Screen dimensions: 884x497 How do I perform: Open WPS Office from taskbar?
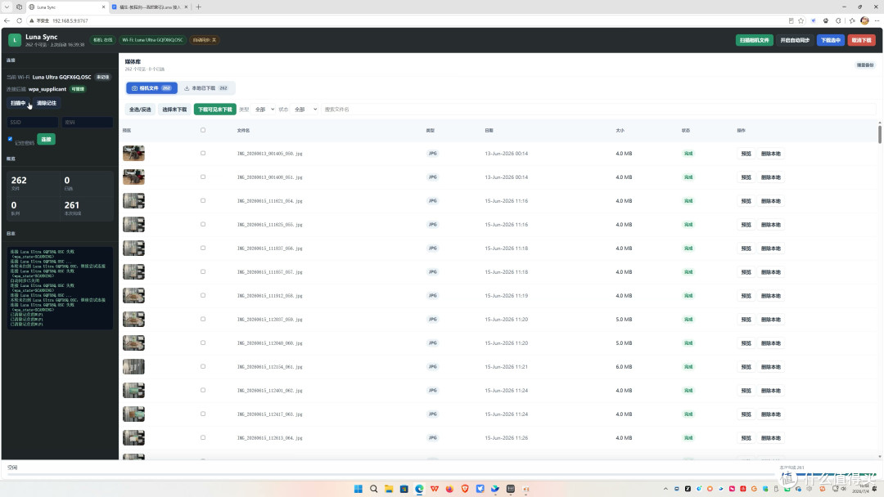[434, 489]
